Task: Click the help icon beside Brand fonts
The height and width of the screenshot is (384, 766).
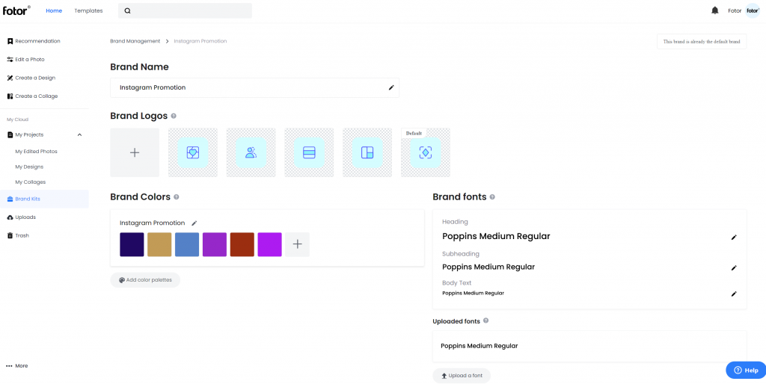Action: (x=492, y=197)
